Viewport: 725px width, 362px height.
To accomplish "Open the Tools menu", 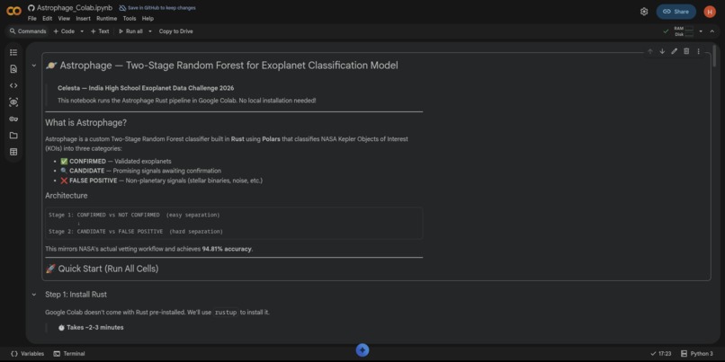I will (x=130, y=19).
